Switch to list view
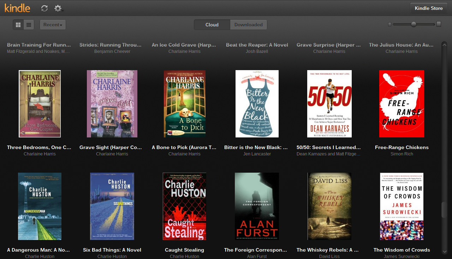Viewport: 452px width, 259px height. (29, 25)
